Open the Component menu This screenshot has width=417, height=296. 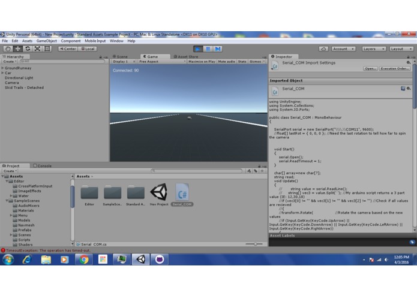pos(70,41)
